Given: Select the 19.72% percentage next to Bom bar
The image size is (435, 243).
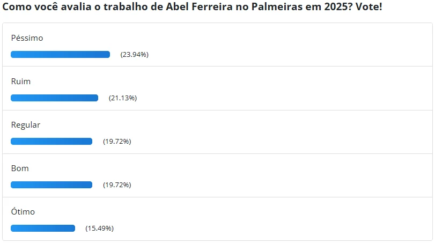Looking at the screenshot, I should tap(117, 185).
